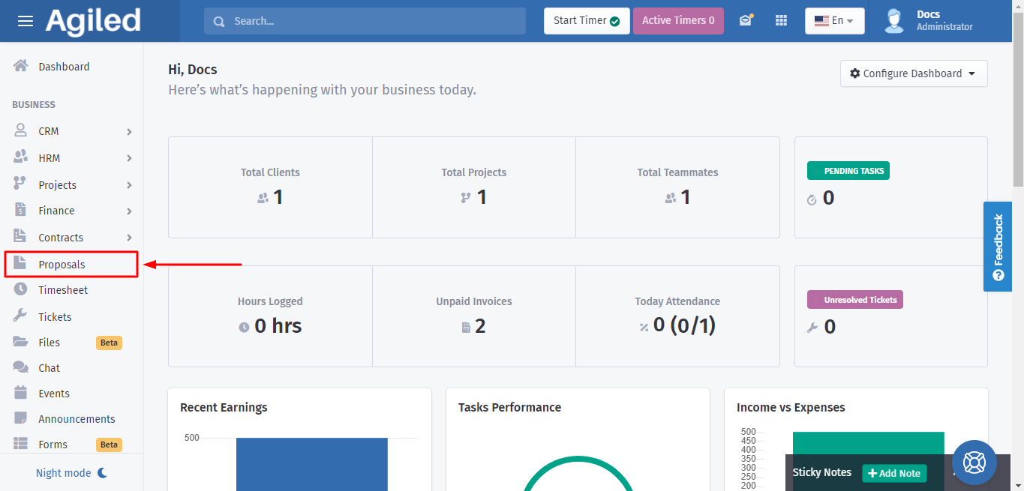Click the Sticky Notes label
The width and height of the screenshot is (1024, 491).
[822, 472]
